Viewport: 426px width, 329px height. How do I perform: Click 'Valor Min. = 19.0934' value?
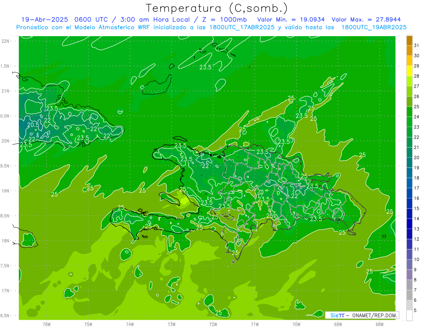point(291,20)
